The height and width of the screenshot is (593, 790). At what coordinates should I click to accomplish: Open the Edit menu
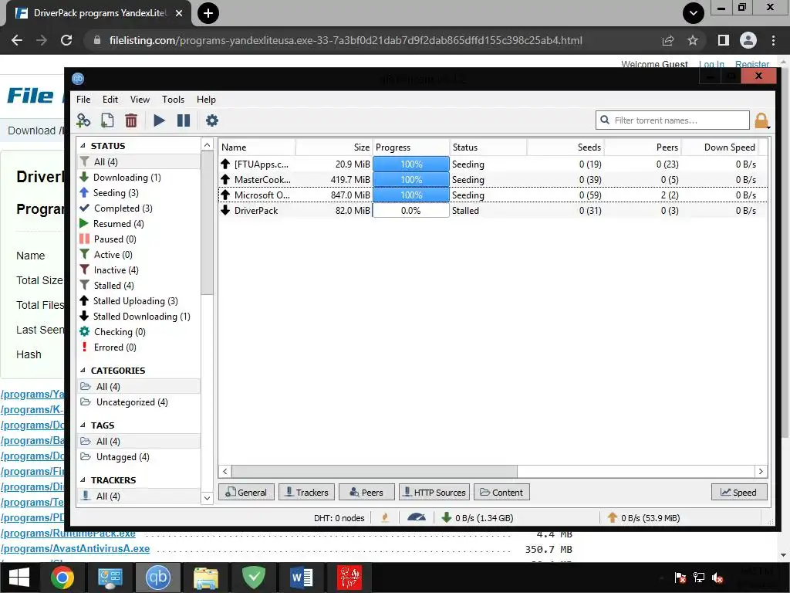[110, 100]
